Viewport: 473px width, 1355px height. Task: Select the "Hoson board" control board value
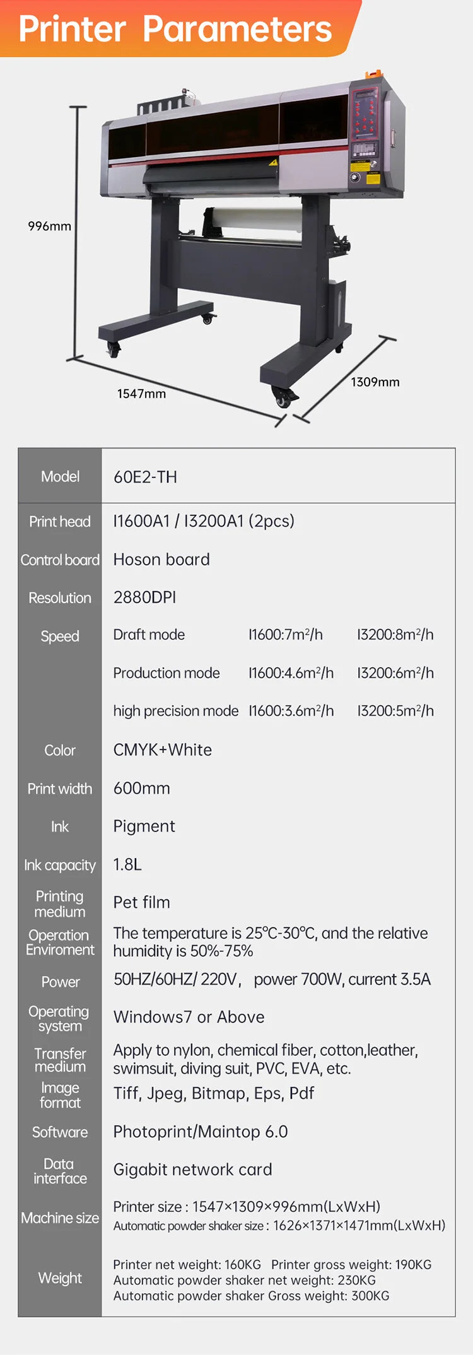161,560
